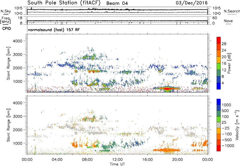This screenshot has height=166, width=240.
Task: Click the date '03/Dec/2016'
Action: (192, 3)
